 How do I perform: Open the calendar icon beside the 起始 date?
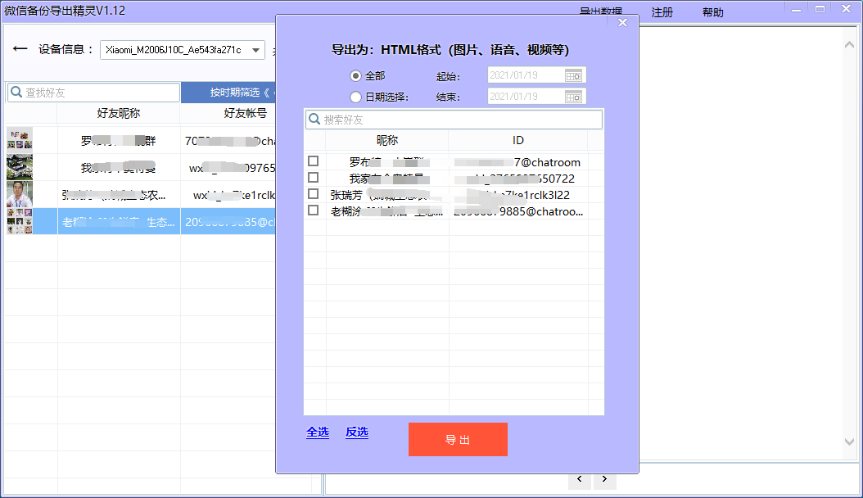[x=574, y=75]
